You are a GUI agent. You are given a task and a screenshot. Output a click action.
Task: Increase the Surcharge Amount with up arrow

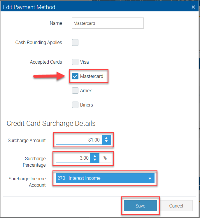pos(106,138)
